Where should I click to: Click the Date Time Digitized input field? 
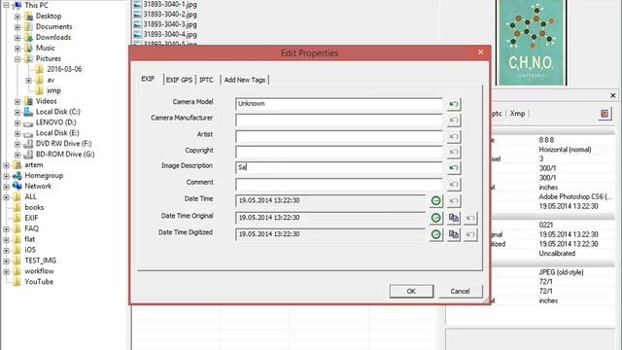[330, 234]
